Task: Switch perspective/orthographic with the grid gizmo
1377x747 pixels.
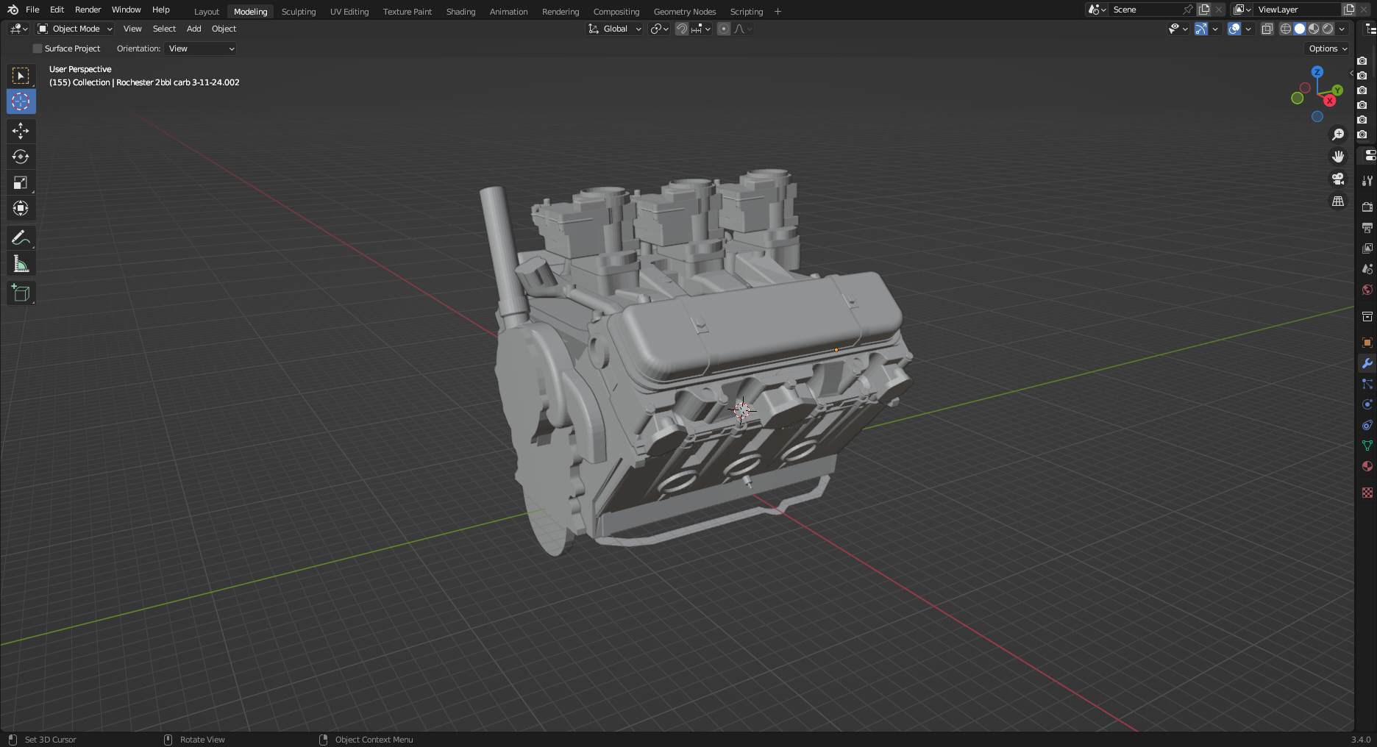Action: (x=1338, y=201)
